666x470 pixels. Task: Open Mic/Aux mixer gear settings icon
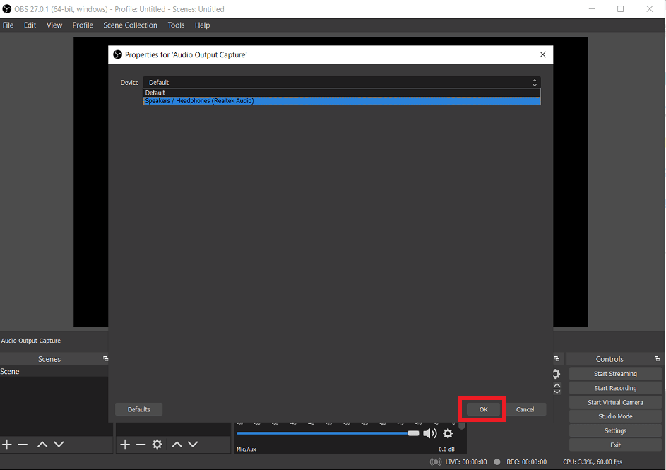[x=448, y=433]
